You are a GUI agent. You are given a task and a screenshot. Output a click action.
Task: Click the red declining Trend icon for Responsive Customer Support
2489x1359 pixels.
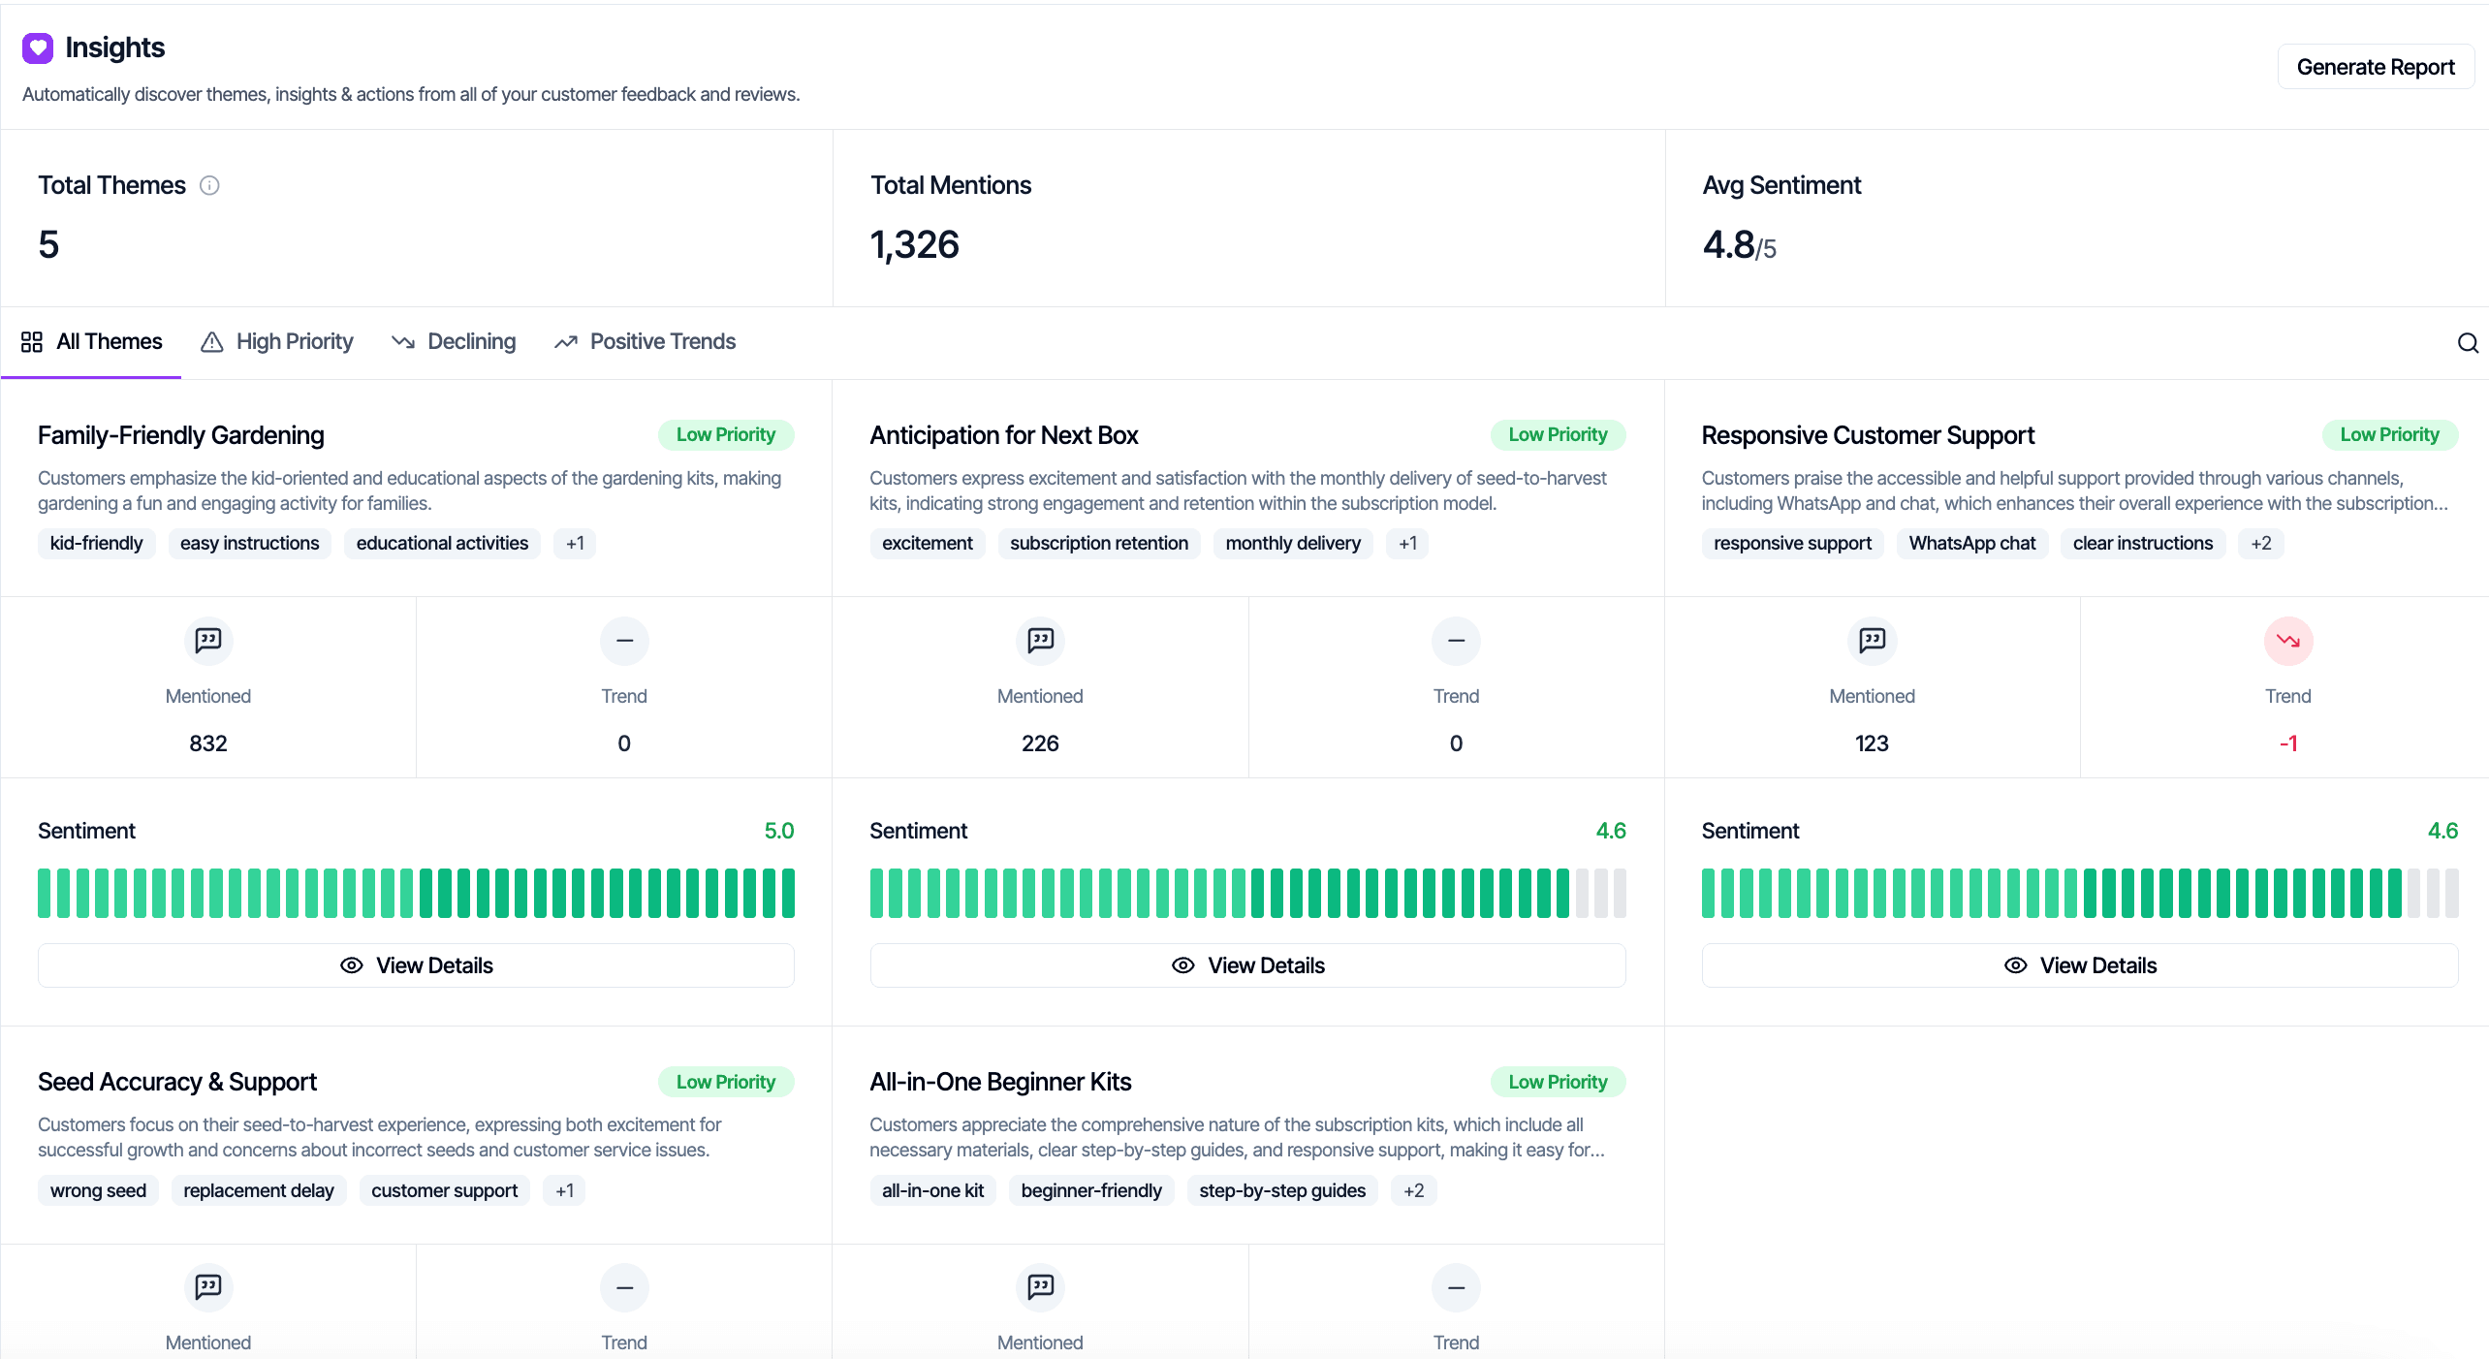(x=2287, y=641)
